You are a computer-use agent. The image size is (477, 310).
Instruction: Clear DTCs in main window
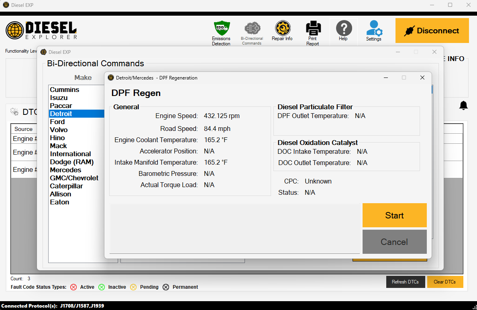tap(445, 282)
